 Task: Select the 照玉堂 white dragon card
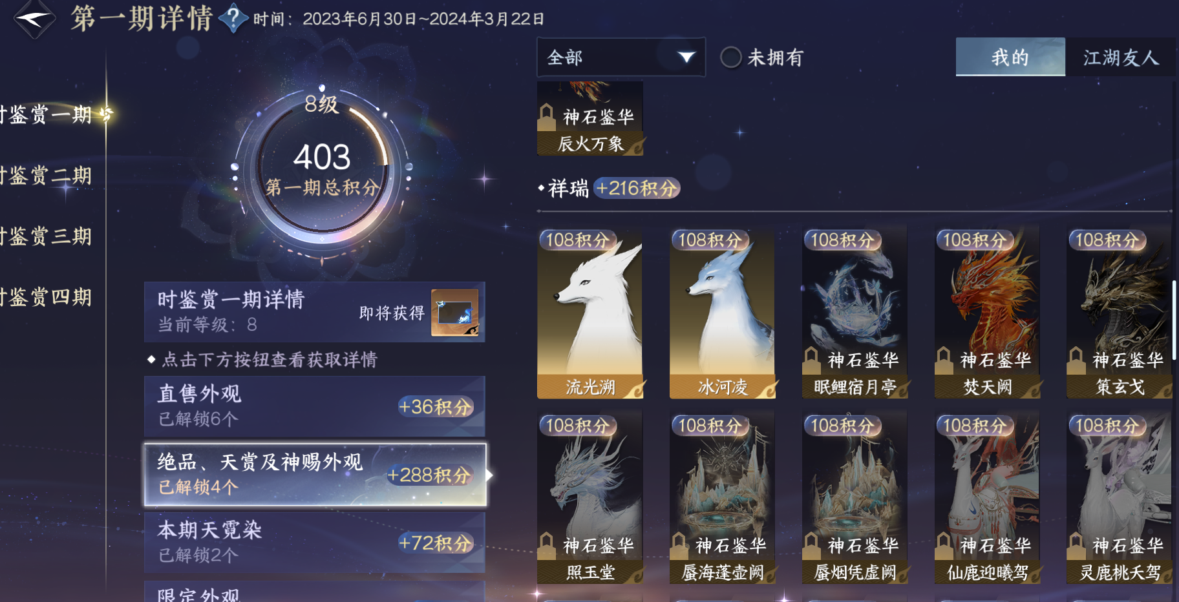(590, 498)
